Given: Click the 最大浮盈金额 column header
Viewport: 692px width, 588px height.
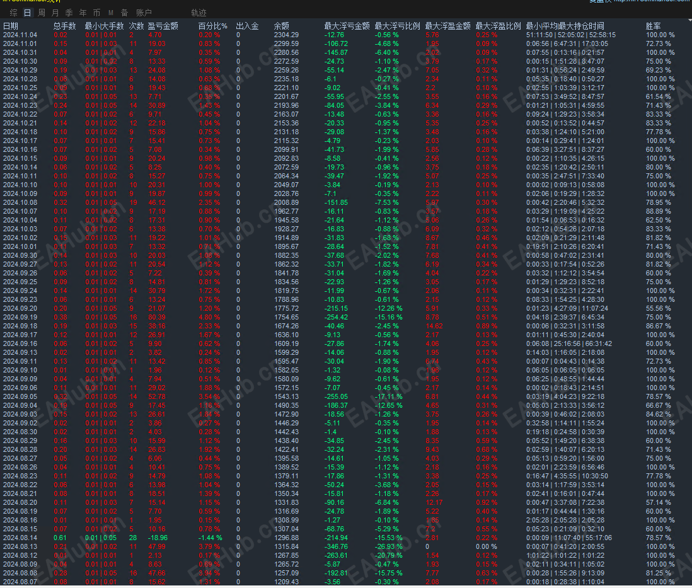Looking at the screenshot, I should [448, 26].
